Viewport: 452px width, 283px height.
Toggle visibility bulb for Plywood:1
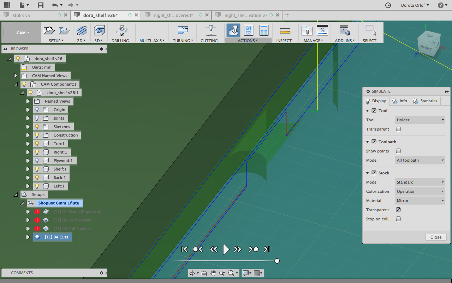tap(37, 161)
